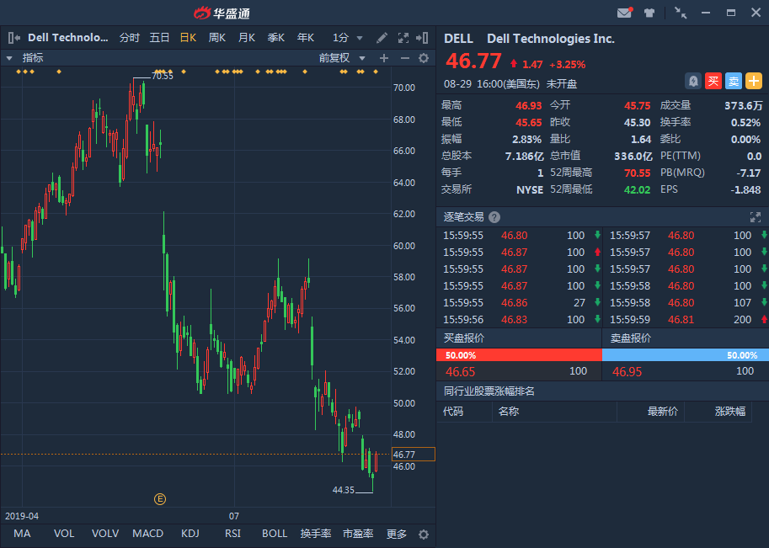The height and width of the screenshot is (548, 769).
Task: Open the mail messages icon
Action: coord(624,13)
